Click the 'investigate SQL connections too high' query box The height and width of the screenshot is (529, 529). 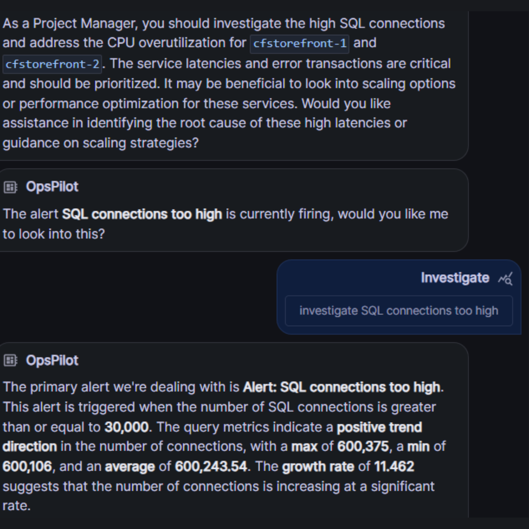point(399,311)
